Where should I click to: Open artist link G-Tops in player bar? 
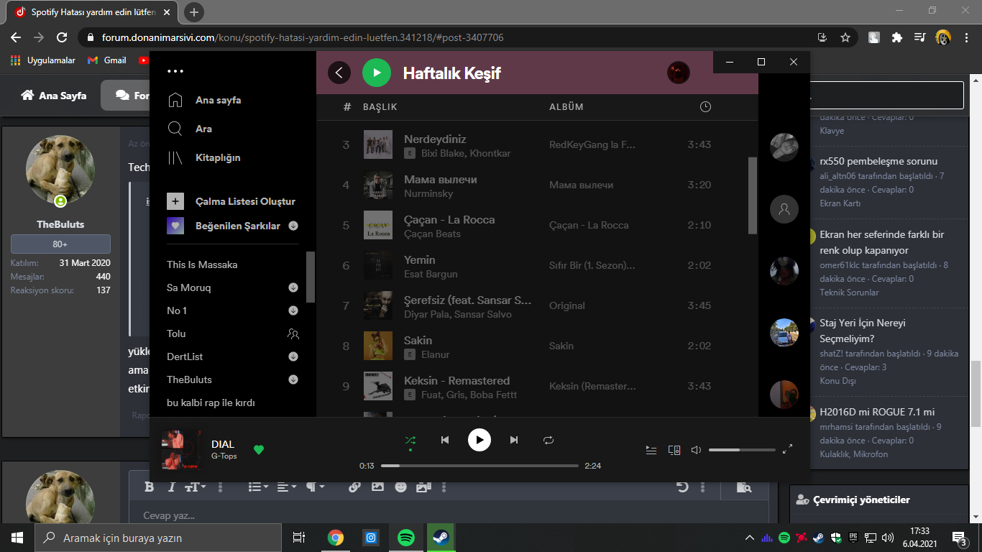224,456
